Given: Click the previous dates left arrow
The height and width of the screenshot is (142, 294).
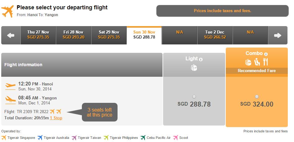Looking at the screenshot, I should tap(11, 35).
